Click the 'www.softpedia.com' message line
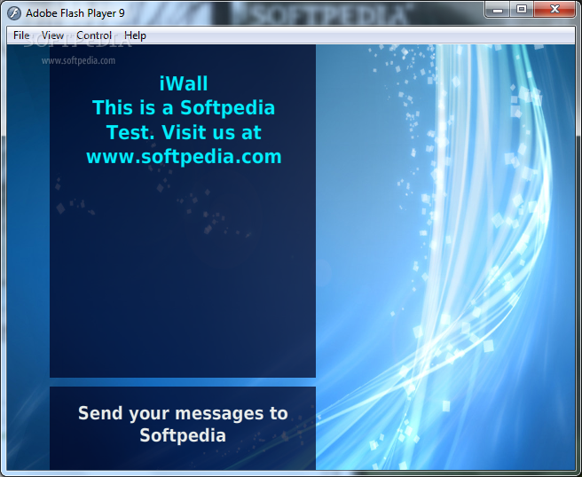582x477 pixels. (x=184, y=157)
